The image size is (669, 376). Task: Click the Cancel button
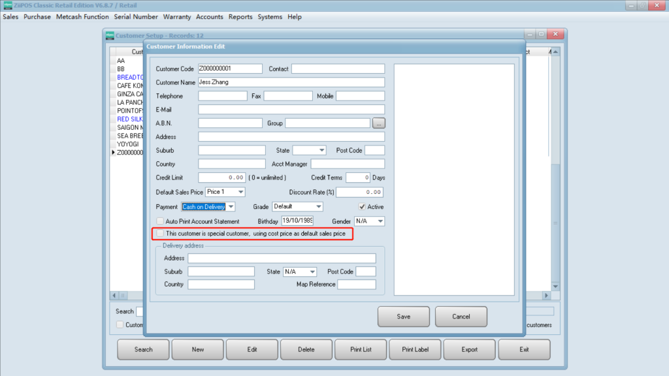pos(461,317)
